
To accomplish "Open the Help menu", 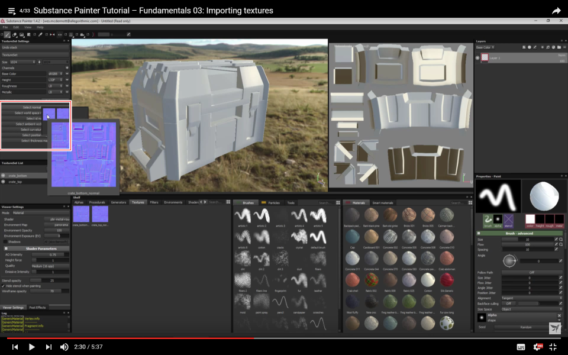I will coord(40,27).
